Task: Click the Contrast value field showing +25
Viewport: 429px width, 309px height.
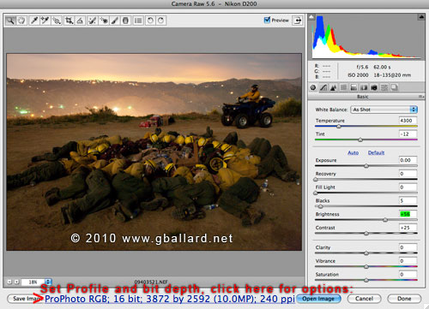Action: pos(408,228)
